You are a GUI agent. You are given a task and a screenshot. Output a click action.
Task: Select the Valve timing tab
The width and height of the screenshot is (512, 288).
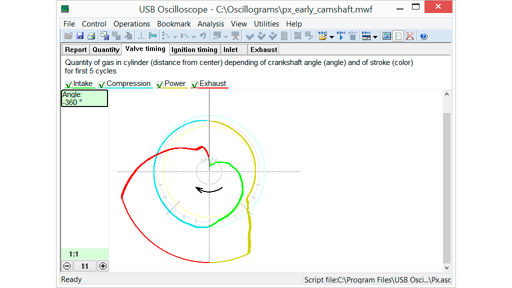click(145, 49)
